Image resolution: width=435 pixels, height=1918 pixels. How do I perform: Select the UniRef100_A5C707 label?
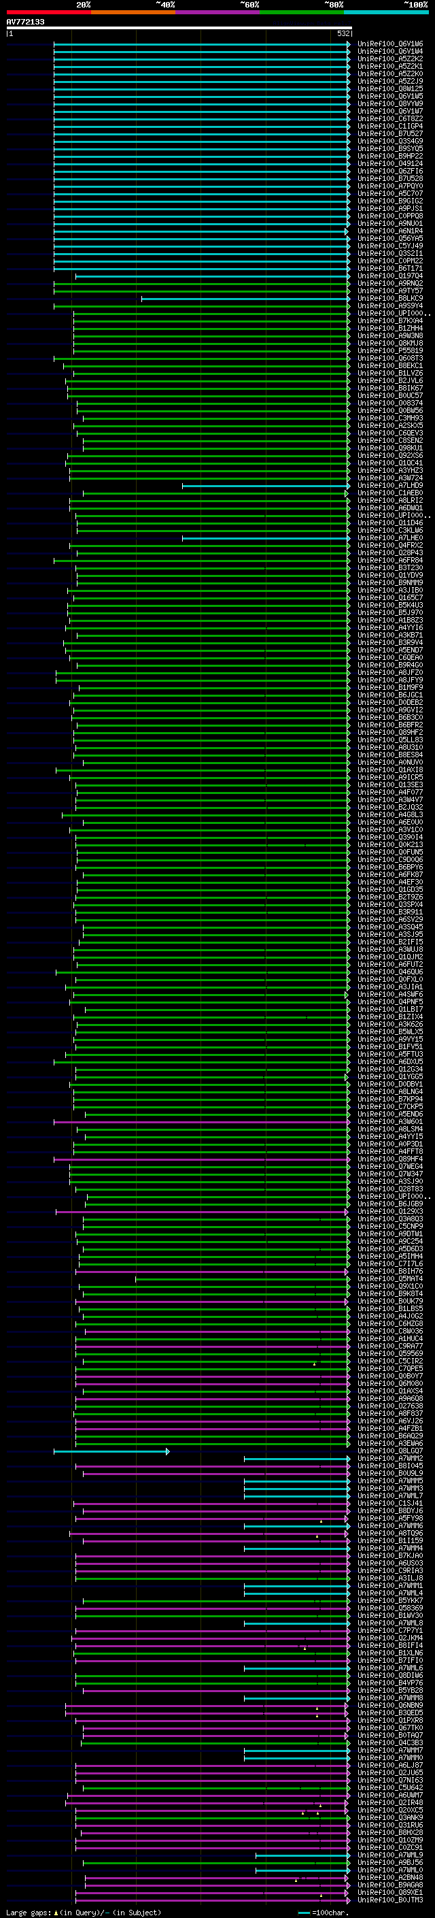click(389, 194)
